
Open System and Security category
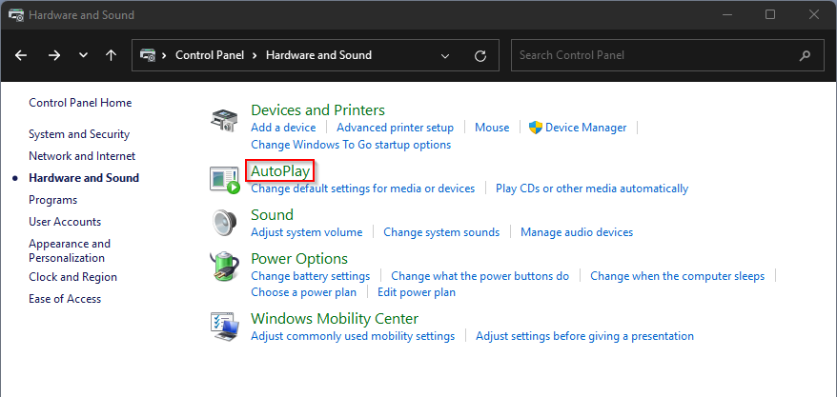point(79,134)
